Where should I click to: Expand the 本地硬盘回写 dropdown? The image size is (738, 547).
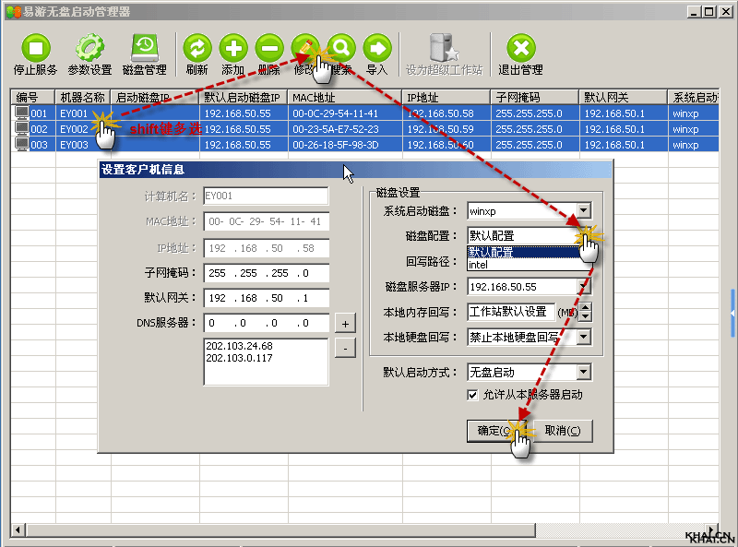tap(583, 337)
